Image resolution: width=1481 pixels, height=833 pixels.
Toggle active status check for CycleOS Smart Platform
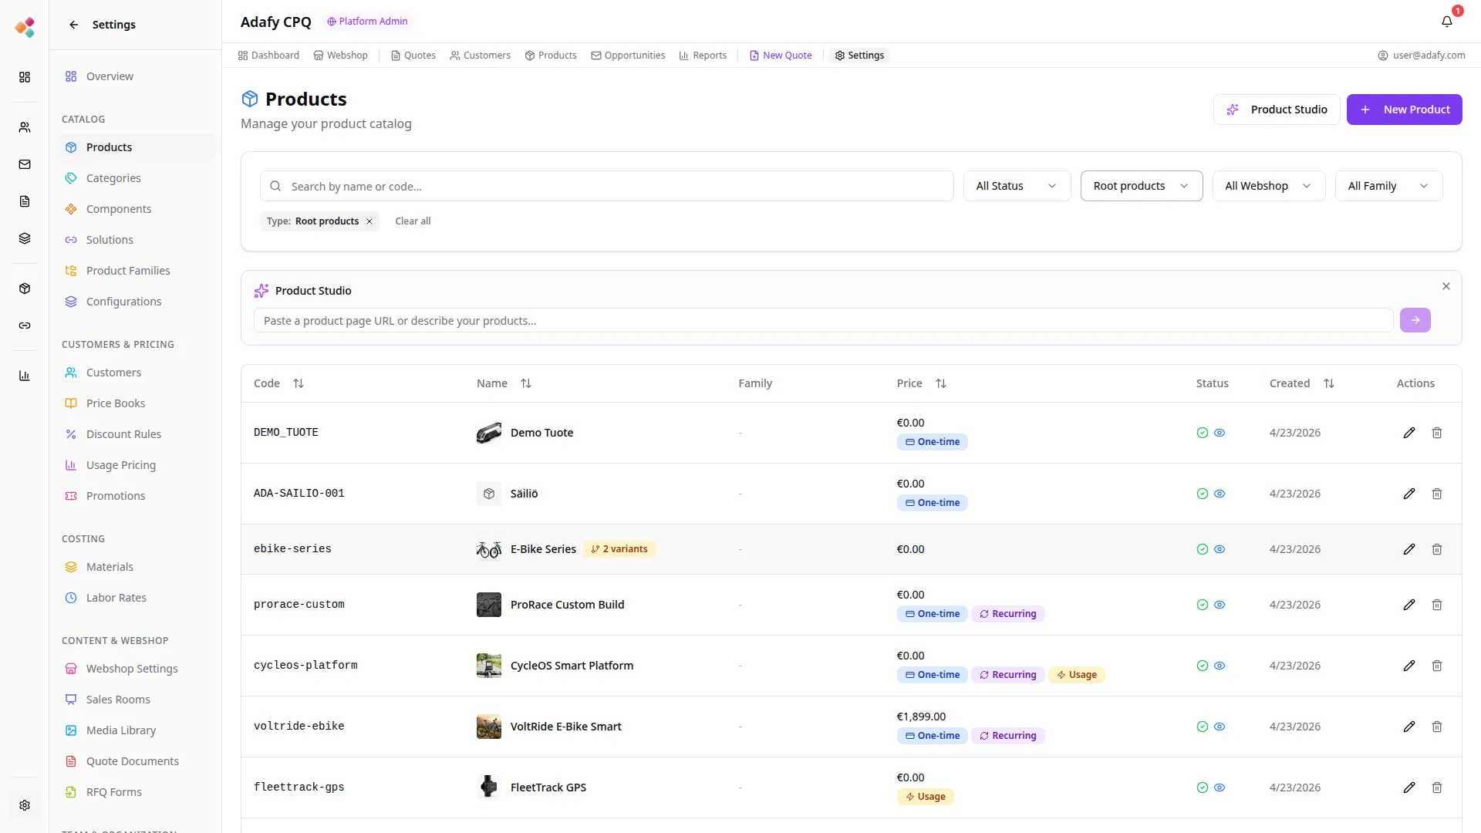(x=1202, y=666)
